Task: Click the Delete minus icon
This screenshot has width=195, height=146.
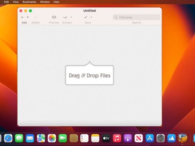Action: click(x=36, y=17)
